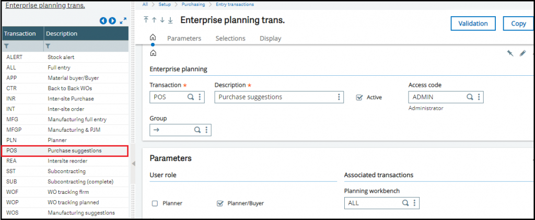This screenshot has width=535, height=220.
Task: Select WOS Manufacturing suggestions row
Action: 65,213
